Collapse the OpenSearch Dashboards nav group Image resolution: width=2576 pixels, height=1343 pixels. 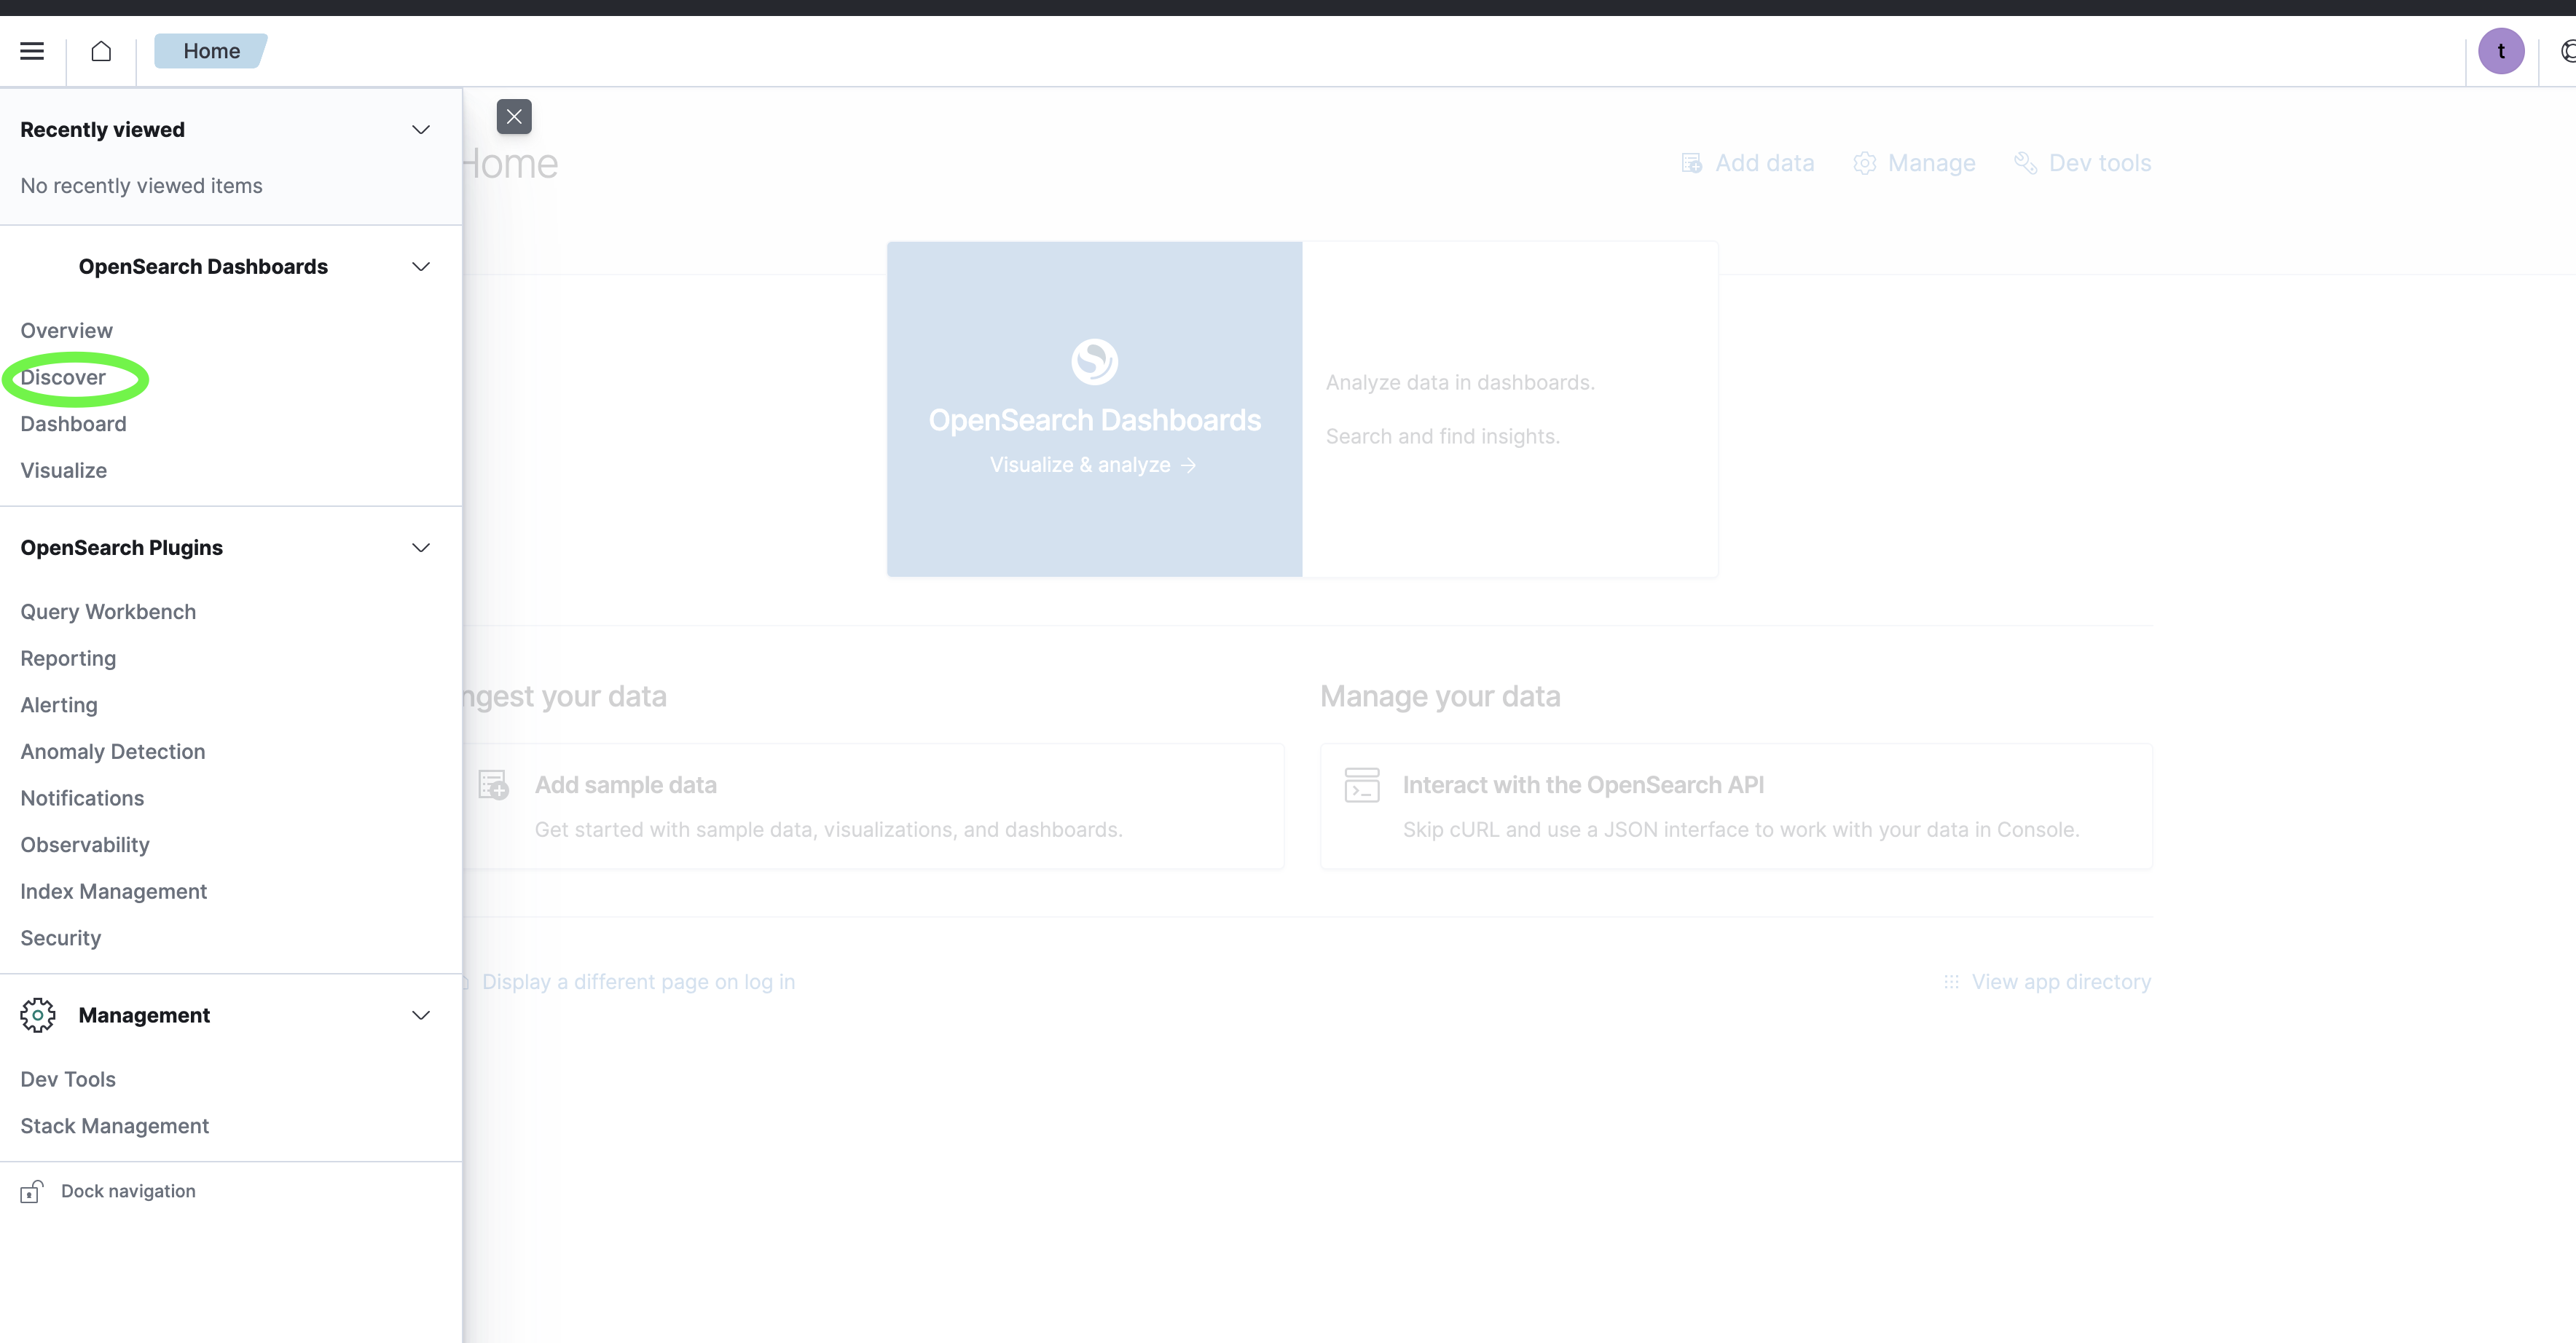[421, 267]
